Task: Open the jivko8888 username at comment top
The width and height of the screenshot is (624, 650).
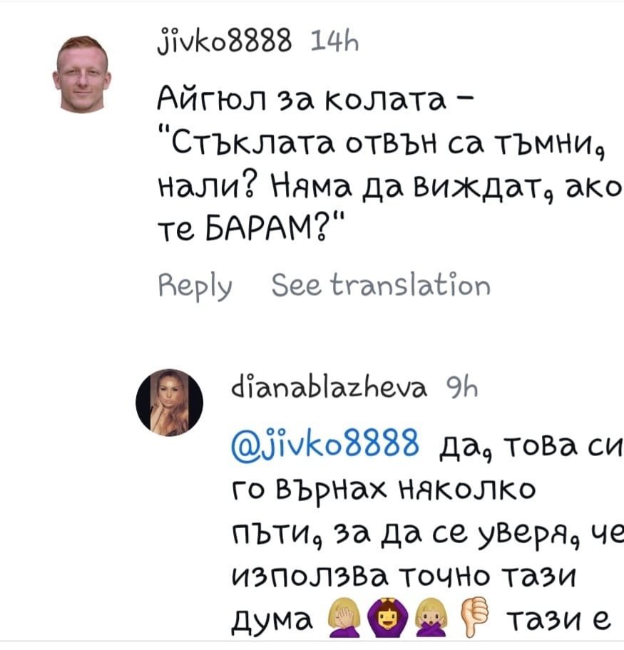Action: (225, 41)
